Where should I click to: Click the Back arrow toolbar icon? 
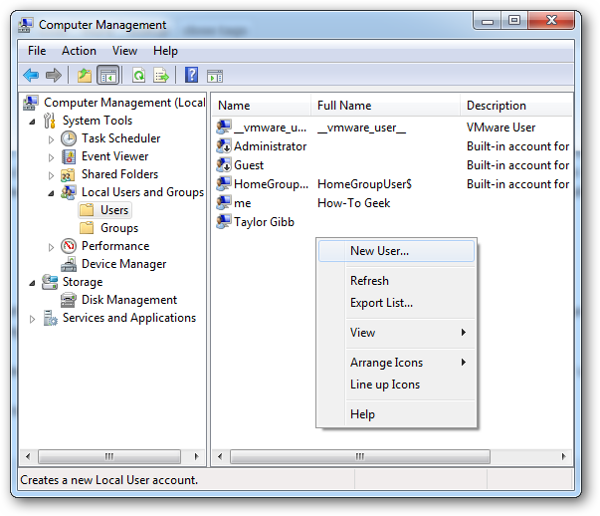pyautogui.click(x=31, y=75)
